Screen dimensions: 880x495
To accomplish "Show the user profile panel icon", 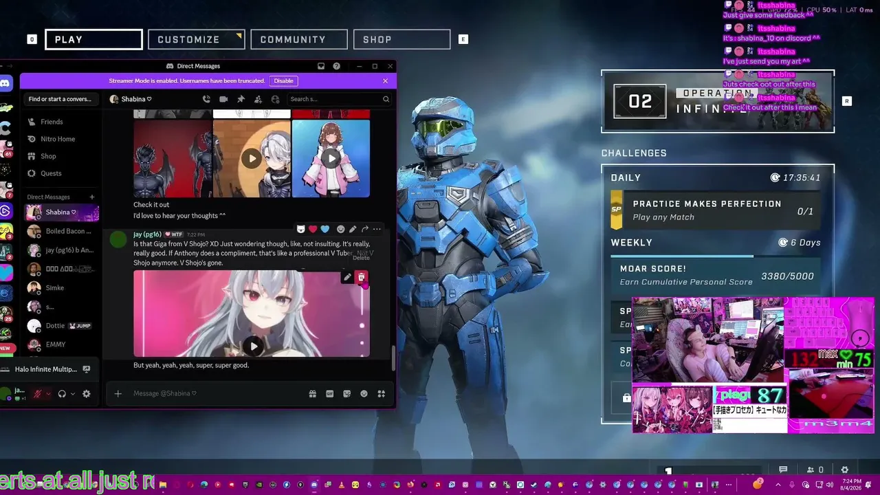I will pyautogui.click(x=276, y=99).
